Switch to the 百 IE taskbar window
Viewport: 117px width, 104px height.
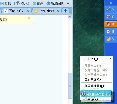click(111, 17)
